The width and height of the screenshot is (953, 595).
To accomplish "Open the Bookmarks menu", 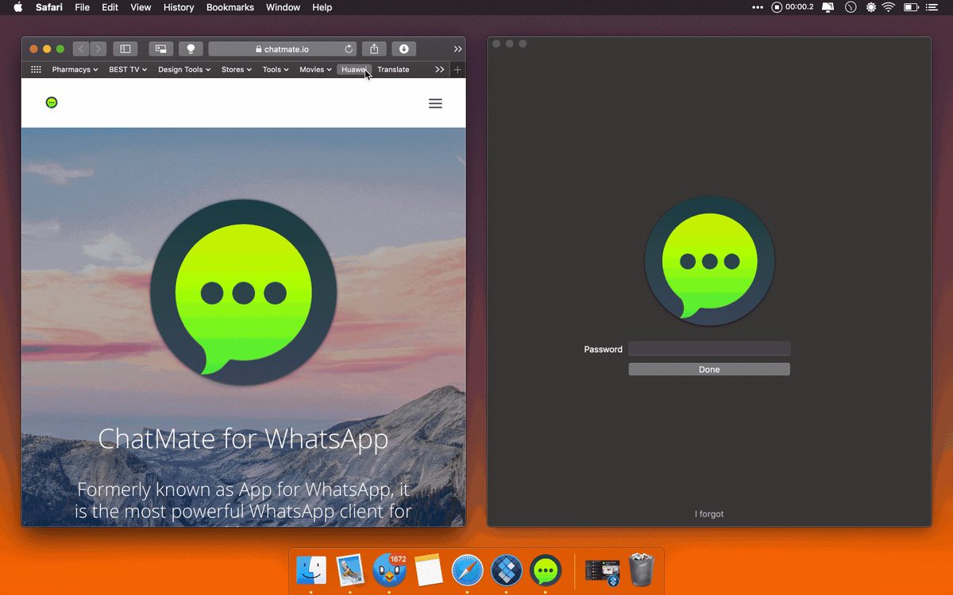I will (x=230, y=7).
